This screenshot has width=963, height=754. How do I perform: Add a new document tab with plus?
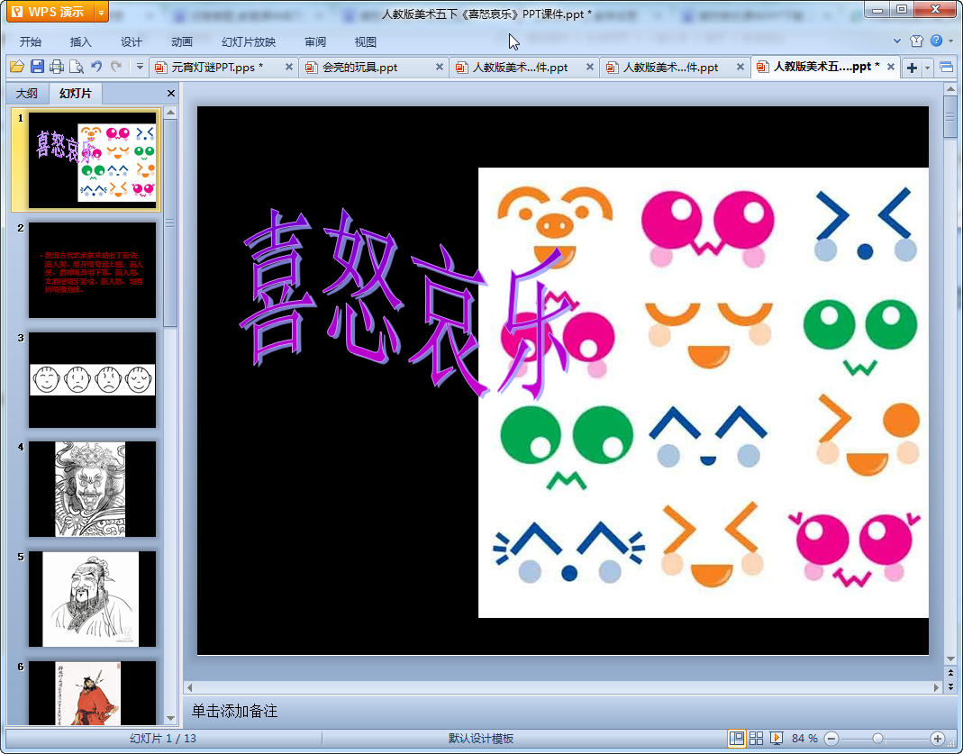point(912,68)
